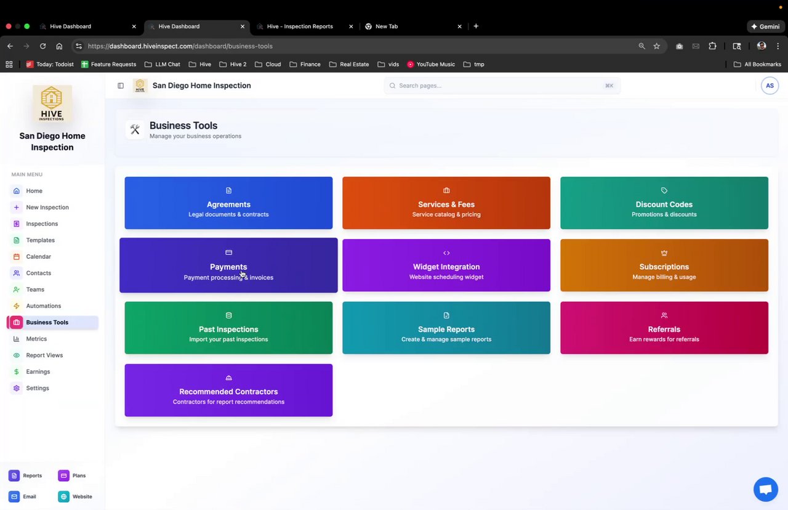Screen dimensions: 788x510
Task: Click the Business Tools briefcase icon
Action: coord(16,322)
